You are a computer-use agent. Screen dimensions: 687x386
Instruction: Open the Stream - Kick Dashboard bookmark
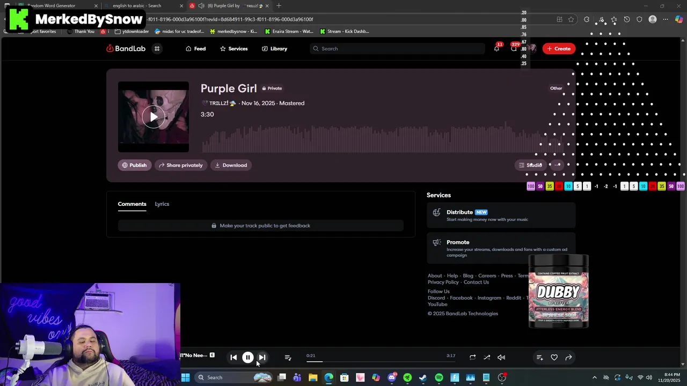point(344,32)
